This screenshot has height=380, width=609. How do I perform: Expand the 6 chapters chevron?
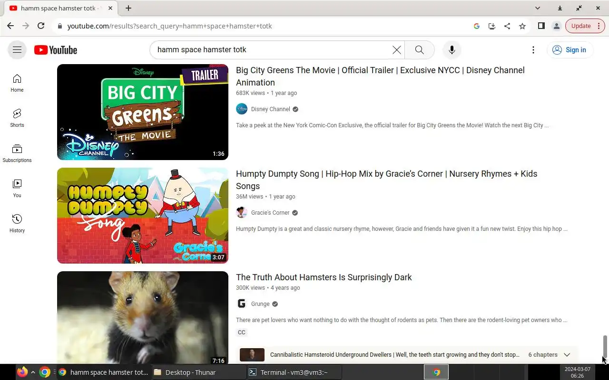coord(567,355)
